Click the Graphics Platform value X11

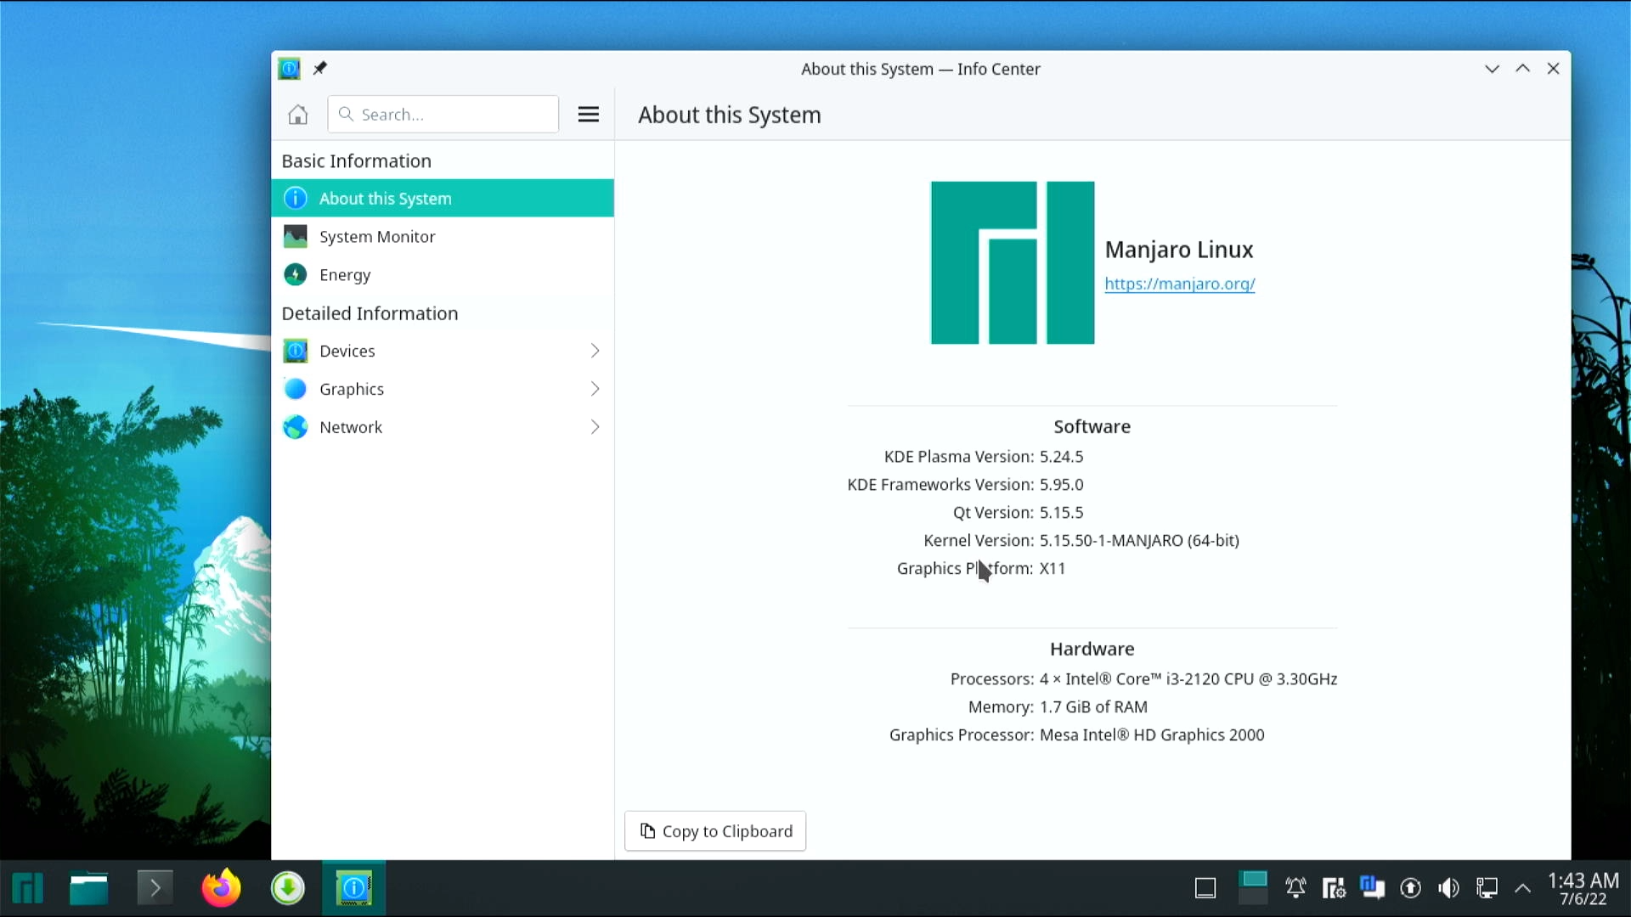pos(1053,568)
